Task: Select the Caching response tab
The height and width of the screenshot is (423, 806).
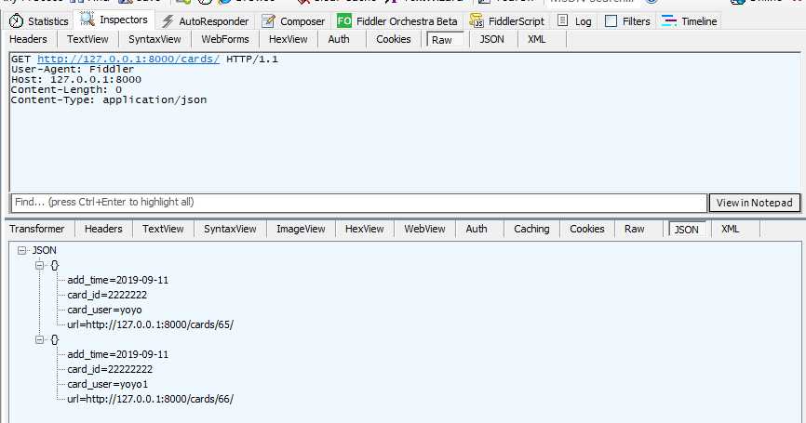Action: pos(531,229)
